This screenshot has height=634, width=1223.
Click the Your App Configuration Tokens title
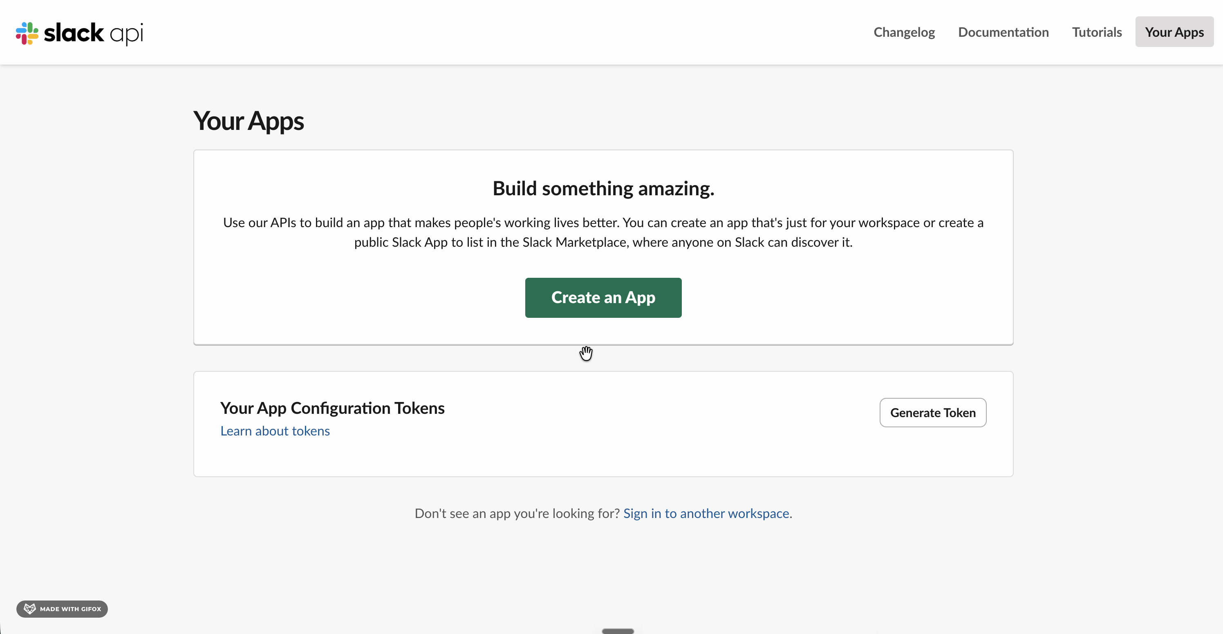point(332,408)
